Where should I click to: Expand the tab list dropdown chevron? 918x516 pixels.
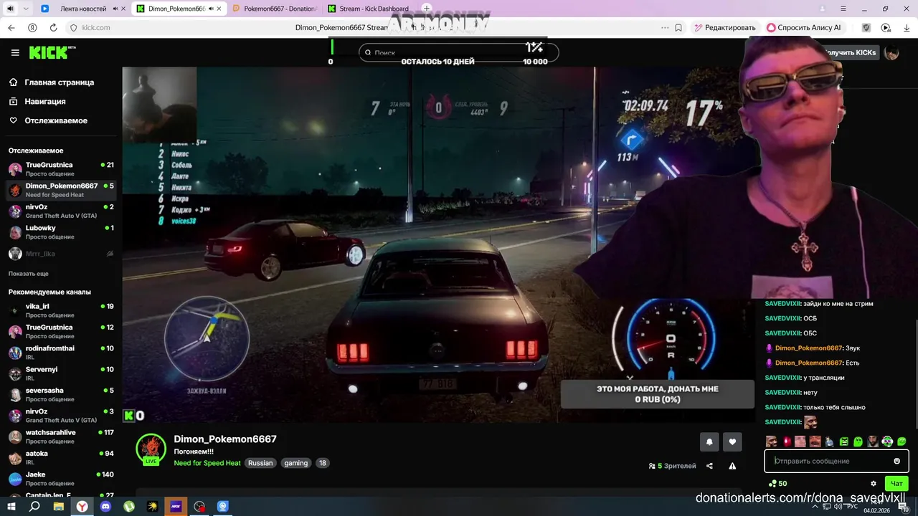[x=26, y=9]
